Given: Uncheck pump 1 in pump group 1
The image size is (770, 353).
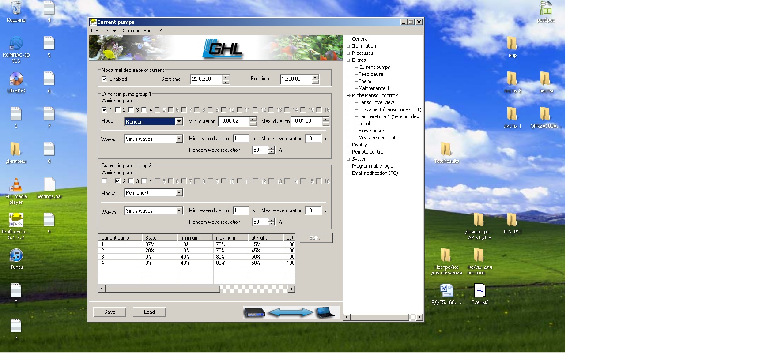Looking at the screenshot, I should [x=104, y=109].
